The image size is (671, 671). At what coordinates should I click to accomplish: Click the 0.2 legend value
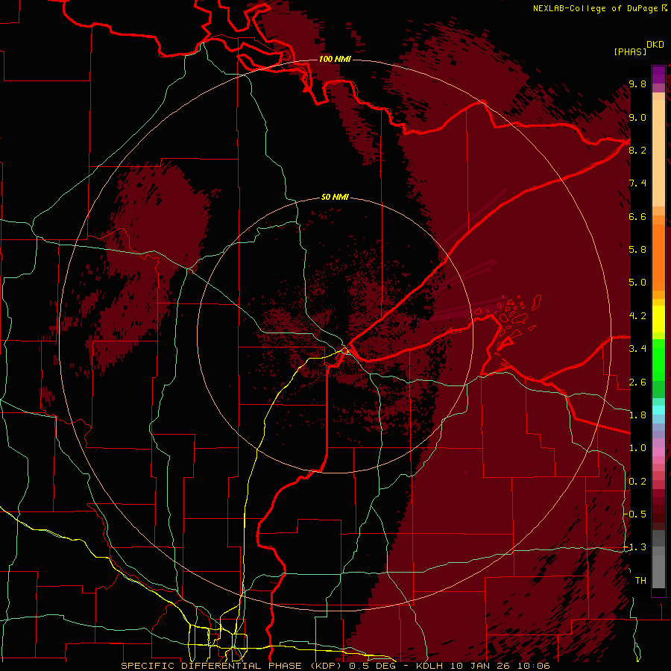pyautogui.click(x=637, y=482)
